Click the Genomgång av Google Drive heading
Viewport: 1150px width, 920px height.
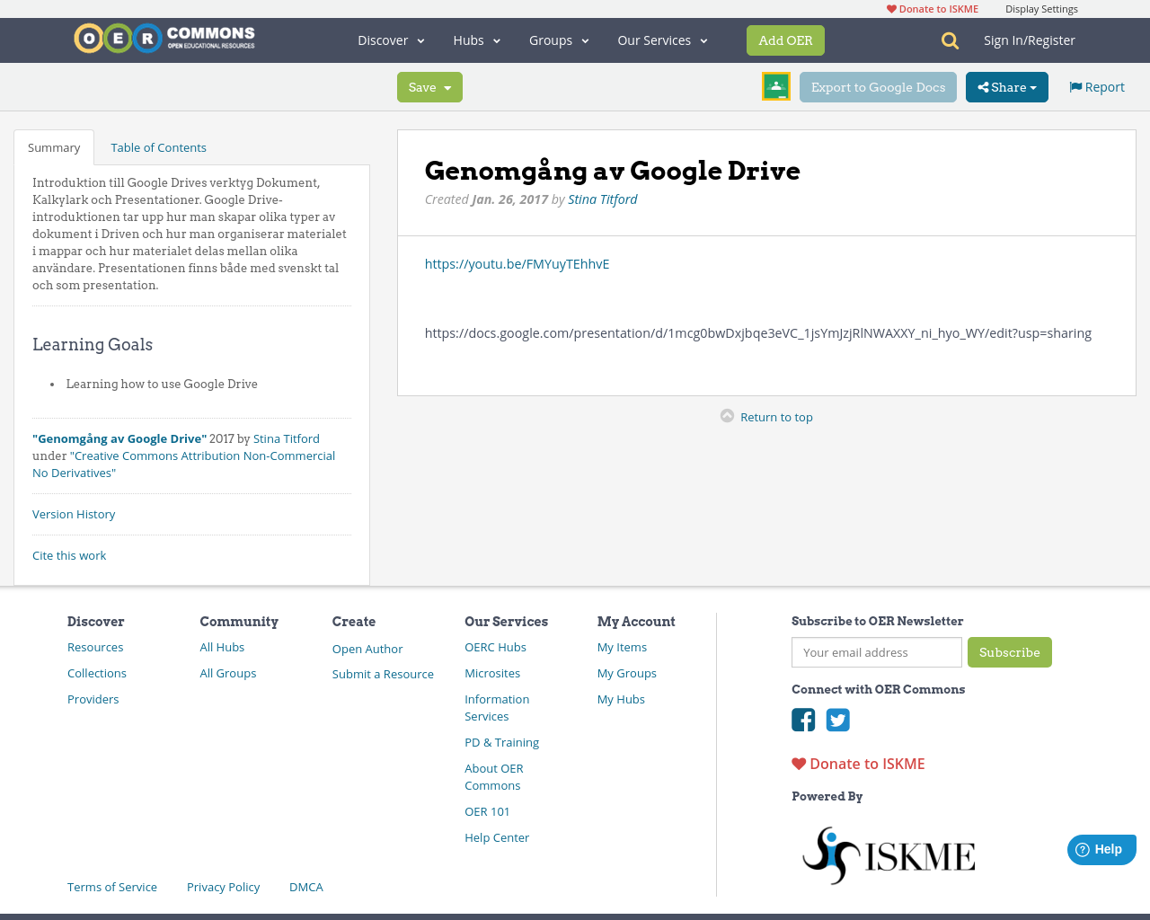[x=613, y=170]
